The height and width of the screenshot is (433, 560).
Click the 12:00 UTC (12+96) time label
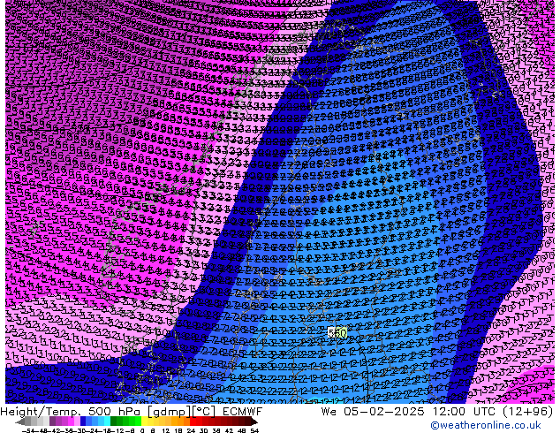[493, 411]
